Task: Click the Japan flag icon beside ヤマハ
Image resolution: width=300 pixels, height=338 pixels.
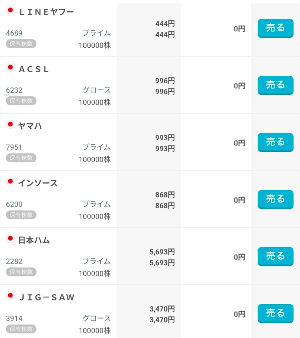Action: (10, 125)
